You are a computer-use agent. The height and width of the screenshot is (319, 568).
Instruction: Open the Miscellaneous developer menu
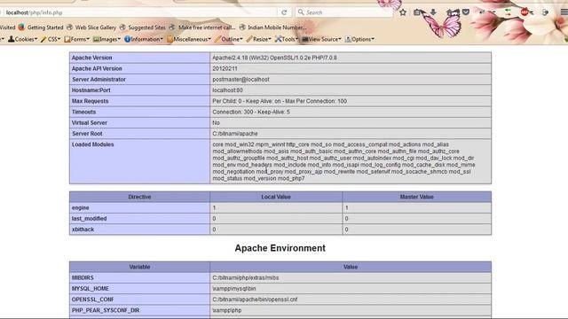189,39
